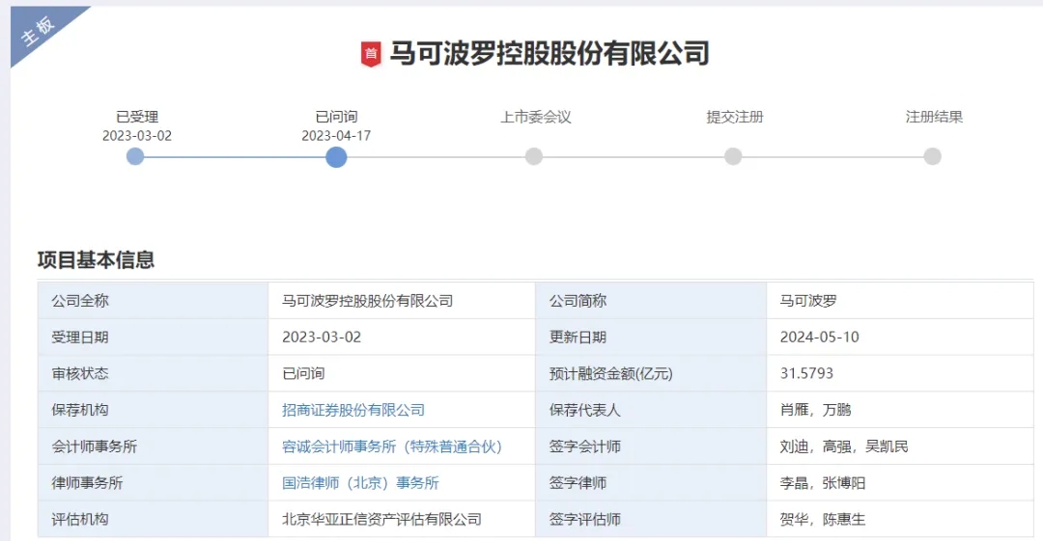Click the appraisers 贺华，陈惠生
Image resolution: width=1043 pixels, height=541 pixels.
(823, 519)
